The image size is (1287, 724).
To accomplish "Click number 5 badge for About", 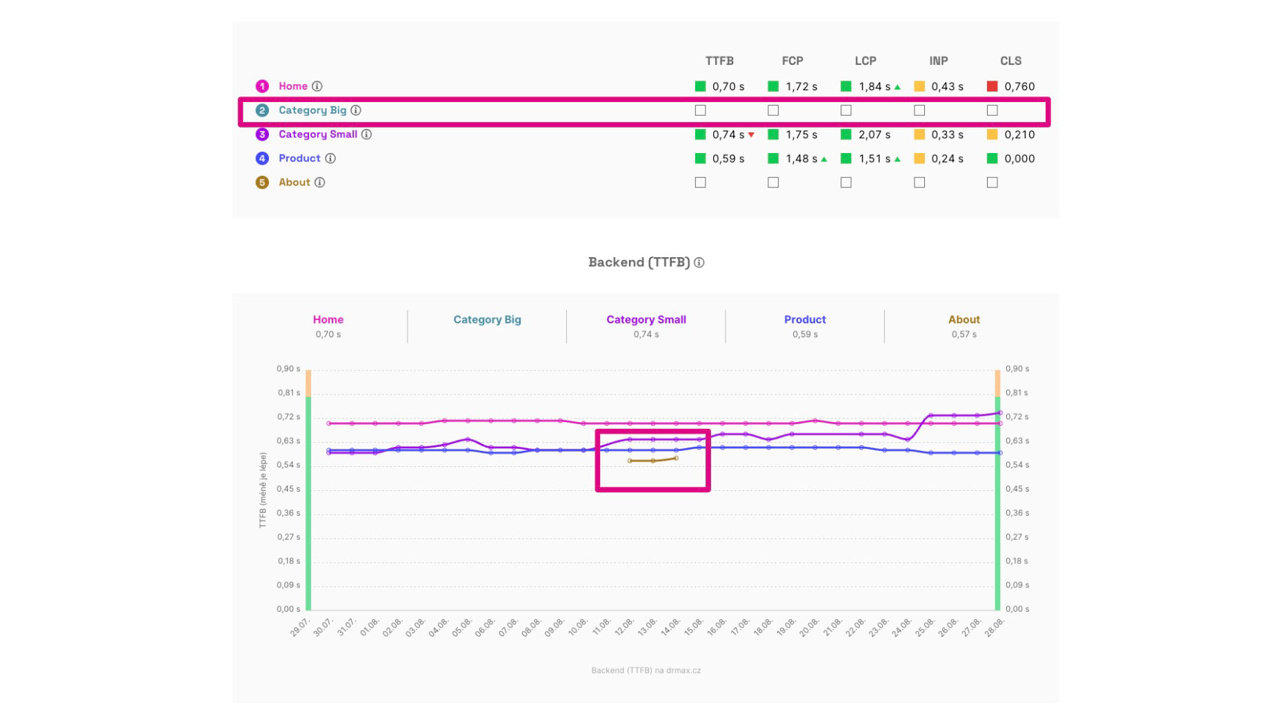I will [x=262, y=183].
